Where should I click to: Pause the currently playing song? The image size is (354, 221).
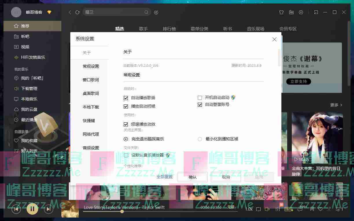click(x=32, y=209)
